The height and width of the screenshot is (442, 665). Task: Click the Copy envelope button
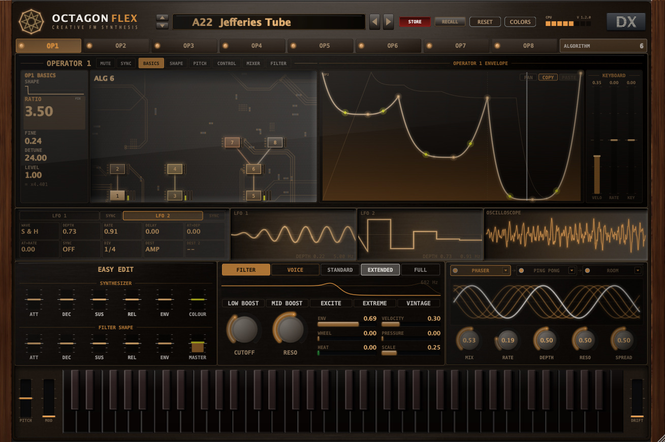click(x=548, y=78)
